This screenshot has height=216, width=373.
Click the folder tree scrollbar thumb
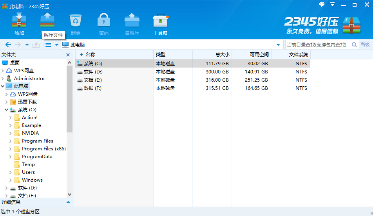69,99
